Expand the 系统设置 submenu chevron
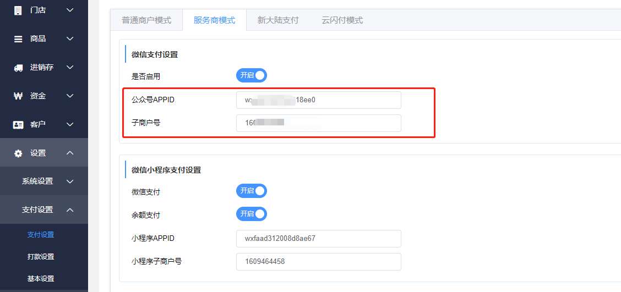621x292 pixels. (x=70, y=181)
